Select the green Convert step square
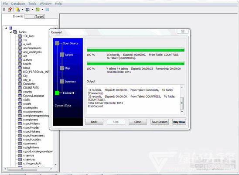The image size is (239, 175). point(57,93)
